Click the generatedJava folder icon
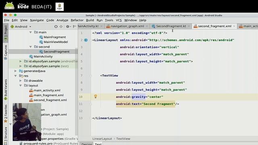The image size is (258, 145). point(21,71)
